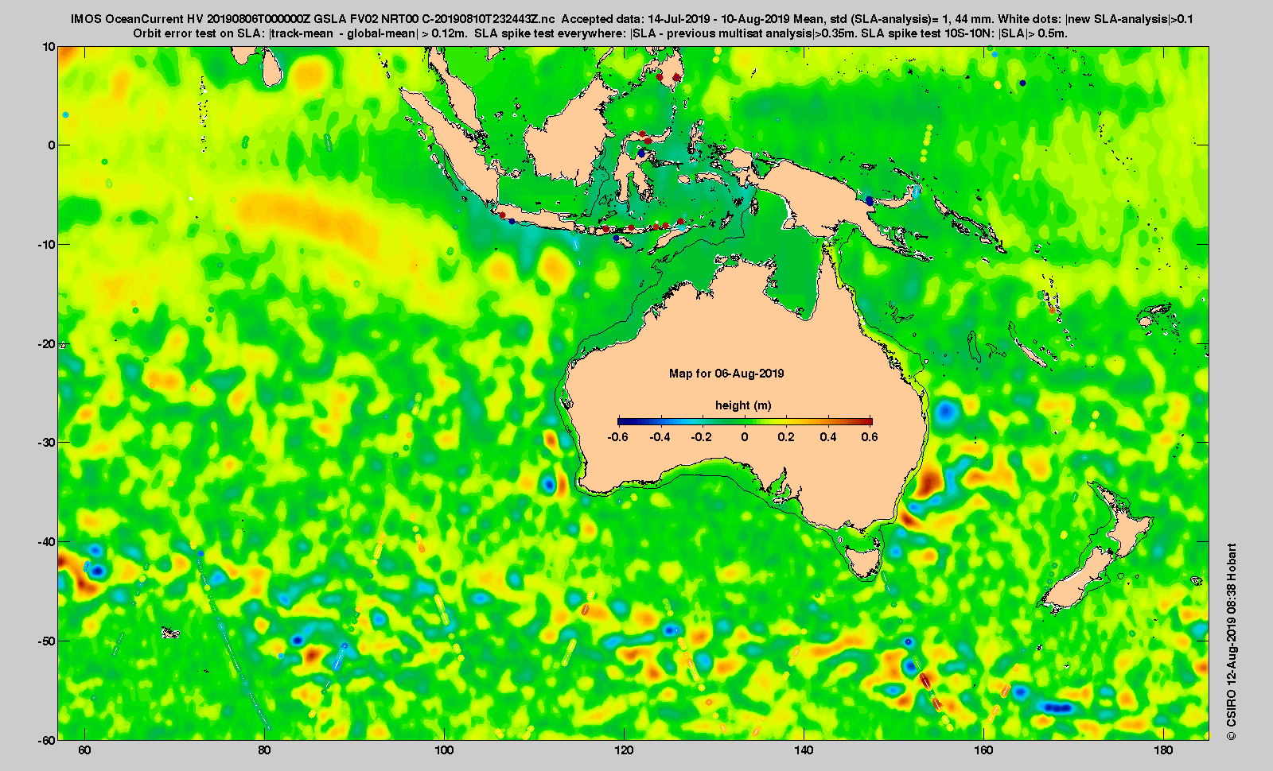1273x771 pixels.
Task: Click the longitude 160 axis label
Action: coord(983,750)
